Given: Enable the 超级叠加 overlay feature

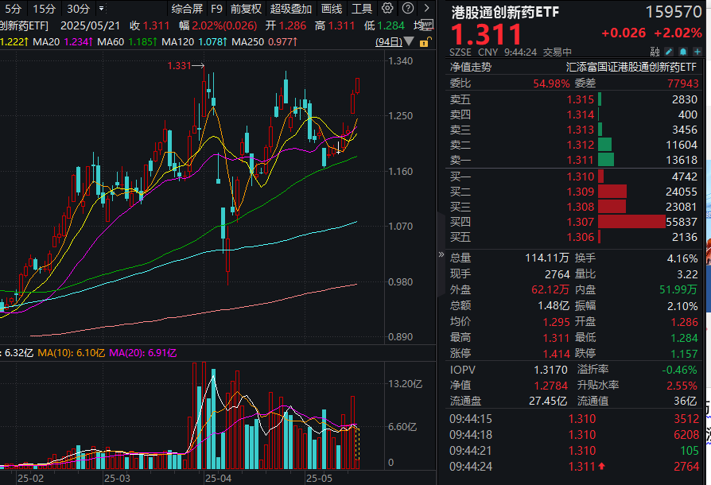Looking at the screenshot, I should point(289,10).
